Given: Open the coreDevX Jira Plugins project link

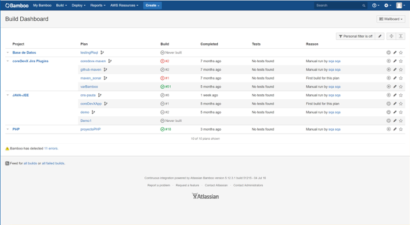Looking at the screenshot, I should click(x=30, y=61).
